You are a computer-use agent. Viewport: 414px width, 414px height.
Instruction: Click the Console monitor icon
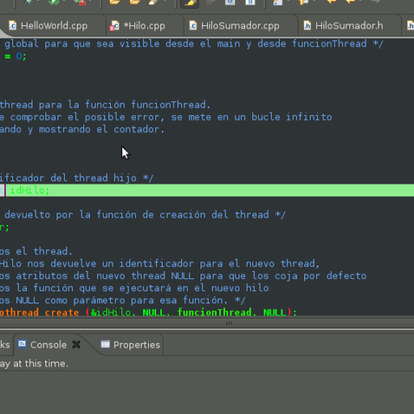point(22,344)
